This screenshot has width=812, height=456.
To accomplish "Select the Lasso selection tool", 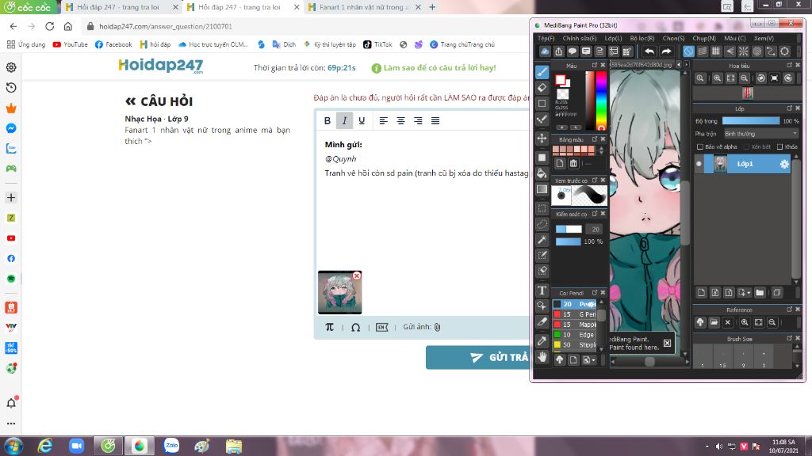I will [x=542, y=224].
